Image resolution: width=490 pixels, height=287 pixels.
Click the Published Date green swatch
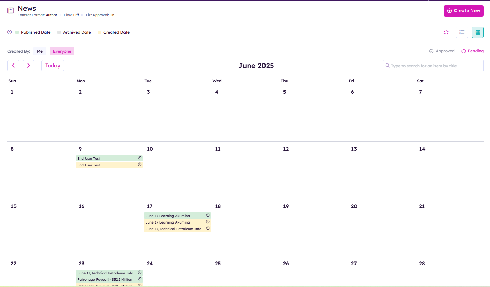[x=17, y=32]
